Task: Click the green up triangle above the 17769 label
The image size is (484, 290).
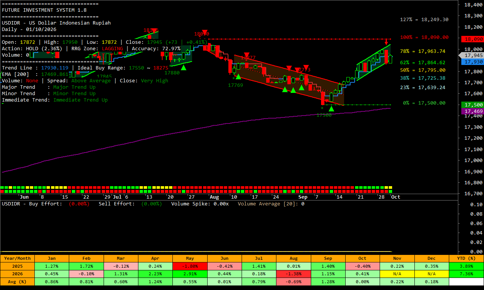Action: pyautogui.click(x=238, y=76)
